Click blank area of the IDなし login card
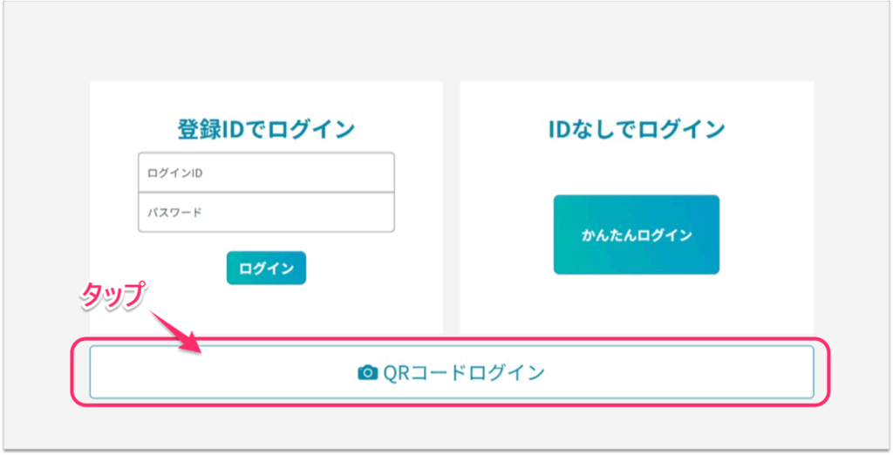 click(636, 305)
